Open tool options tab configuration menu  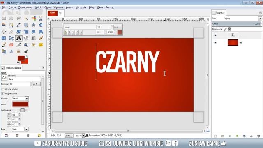point(43,67)
